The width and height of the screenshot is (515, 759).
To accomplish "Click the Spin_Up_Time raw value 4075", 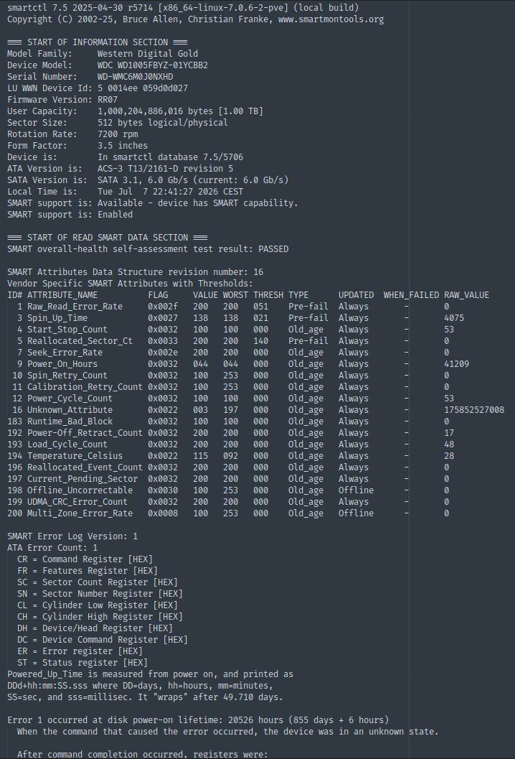I will (454, 318).
